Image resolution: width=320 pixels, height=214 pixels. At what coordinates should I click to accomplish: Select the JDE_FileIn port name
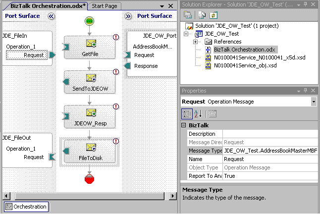pyautogui.click(x=15, y=36)
